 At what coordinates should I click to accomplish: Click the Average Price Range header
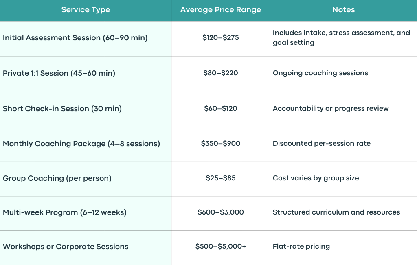[221, 10]
